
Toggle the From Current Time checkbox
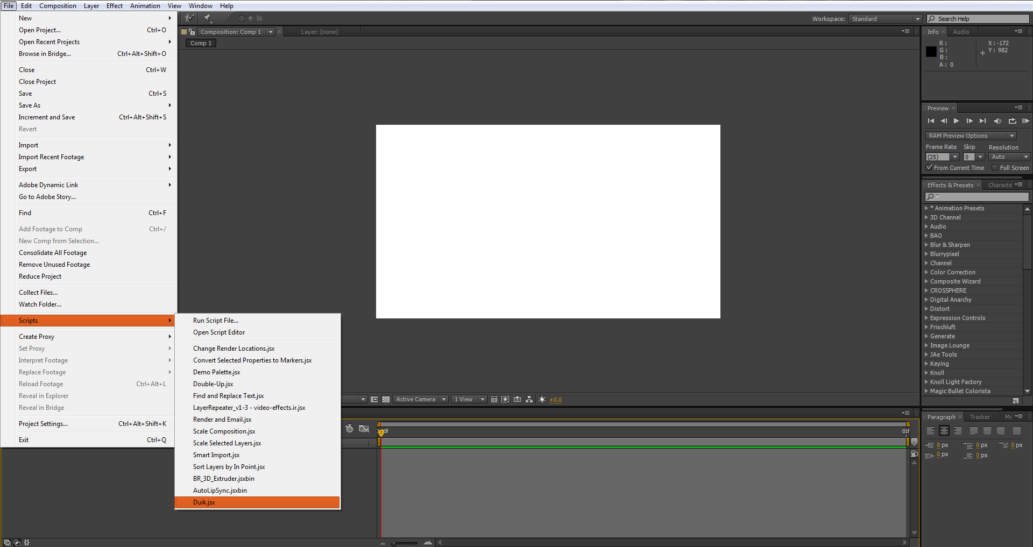coord(929,168)
